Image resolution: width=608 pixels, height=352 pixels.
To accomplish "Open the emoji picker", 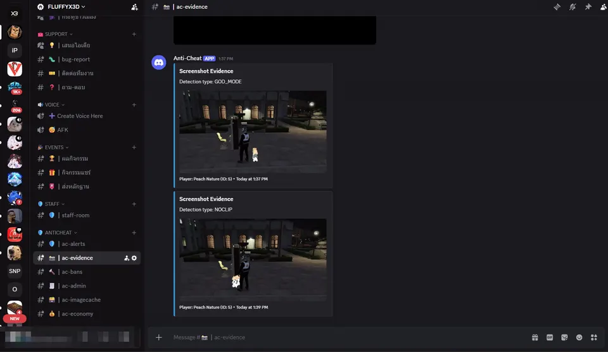I will (579, 337).
